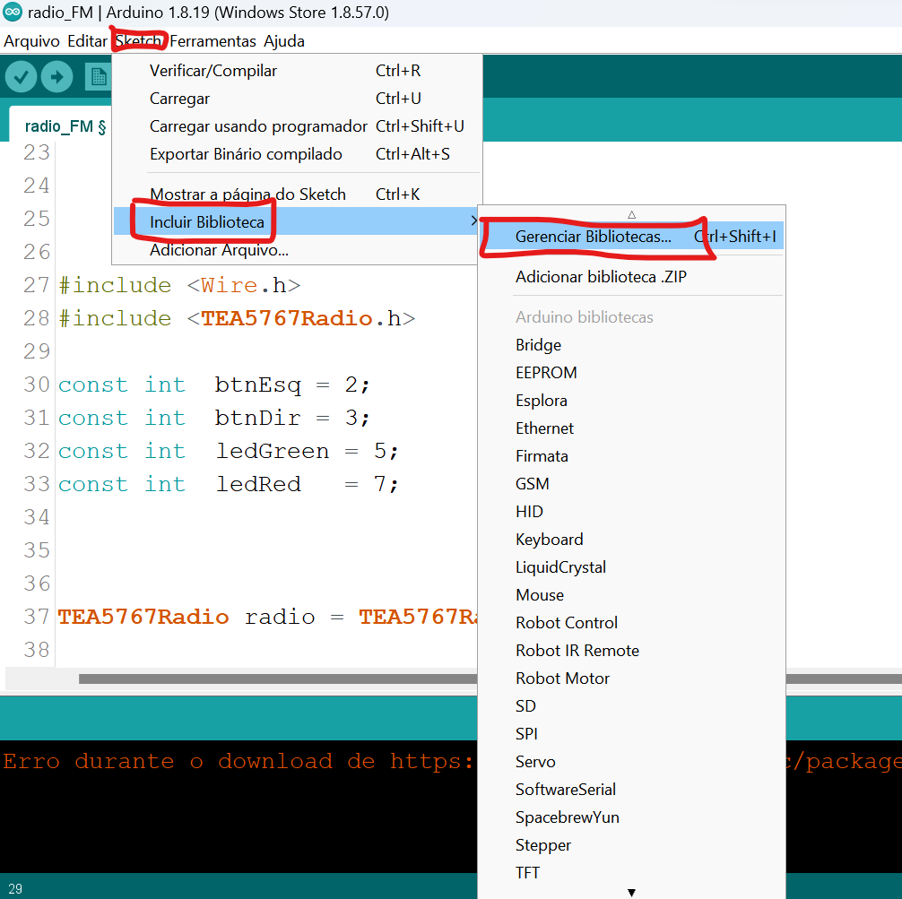
Task: Open the Arquivo menu
Action: coord(31,41)
